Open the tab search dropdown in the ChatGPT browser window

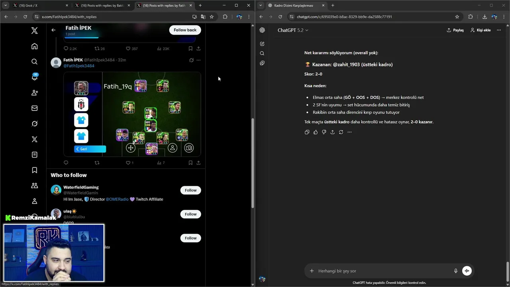[x=261, y=6]
